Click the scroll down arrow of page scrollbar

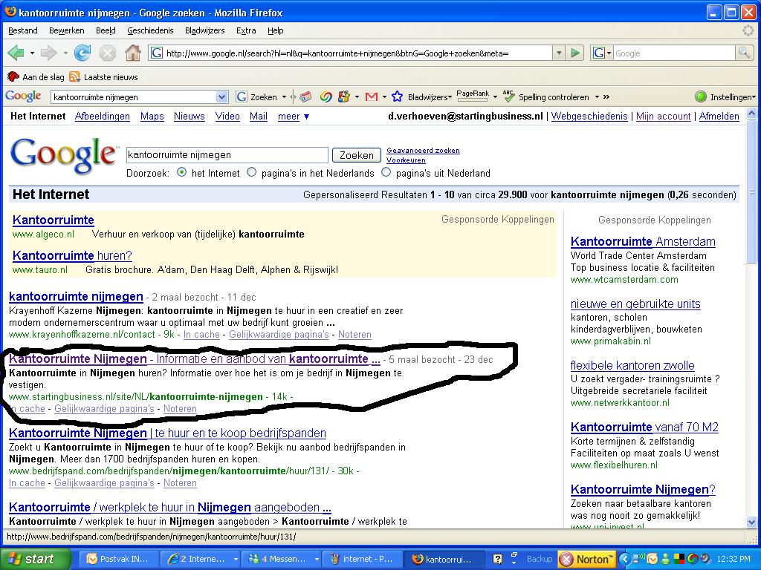(x=751, y=522)
